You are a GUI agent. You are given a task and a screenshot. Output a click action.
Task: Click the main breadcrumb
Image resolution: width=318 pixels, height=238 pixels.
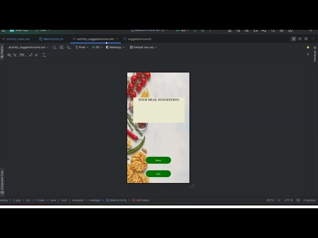click(x=40, y=200)
